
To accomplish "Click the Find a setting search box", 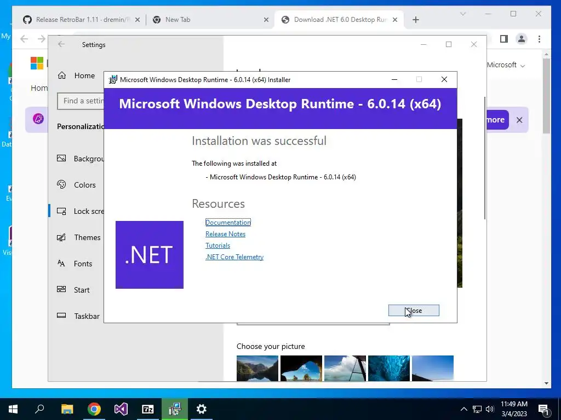I will [x=81, y=101].
